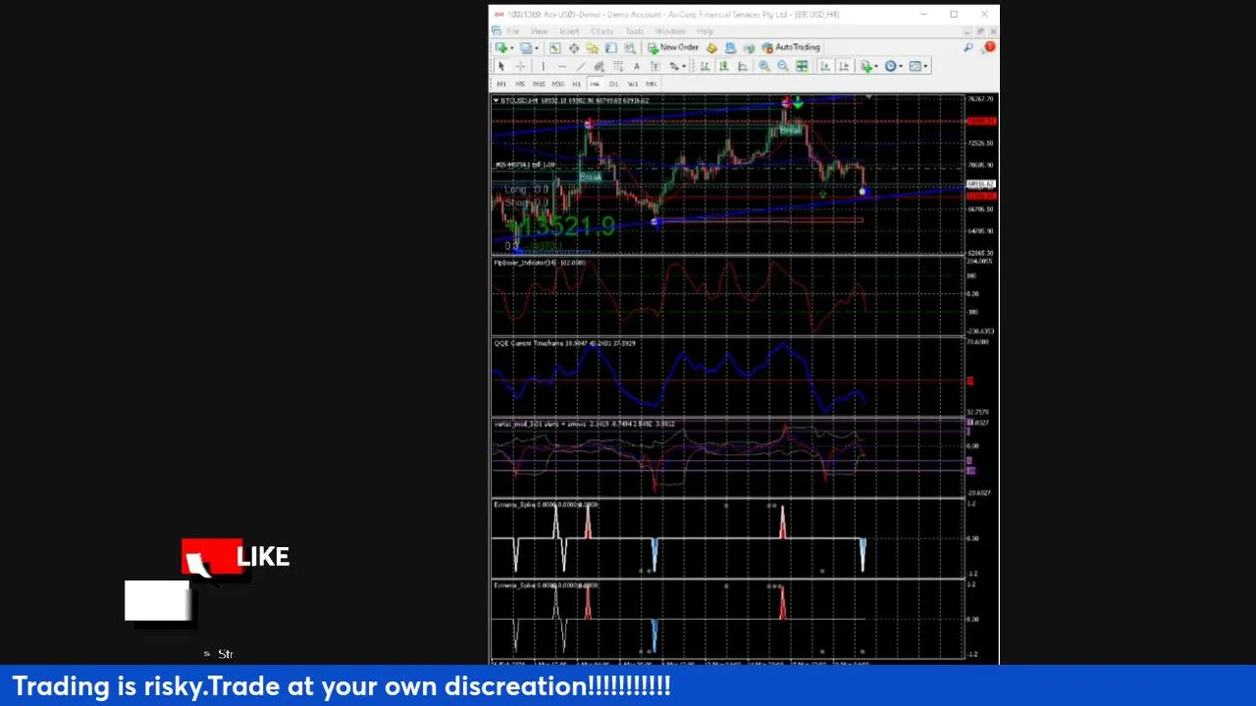
Task: Open the Tools menu
Action: (x=634, y=31)
